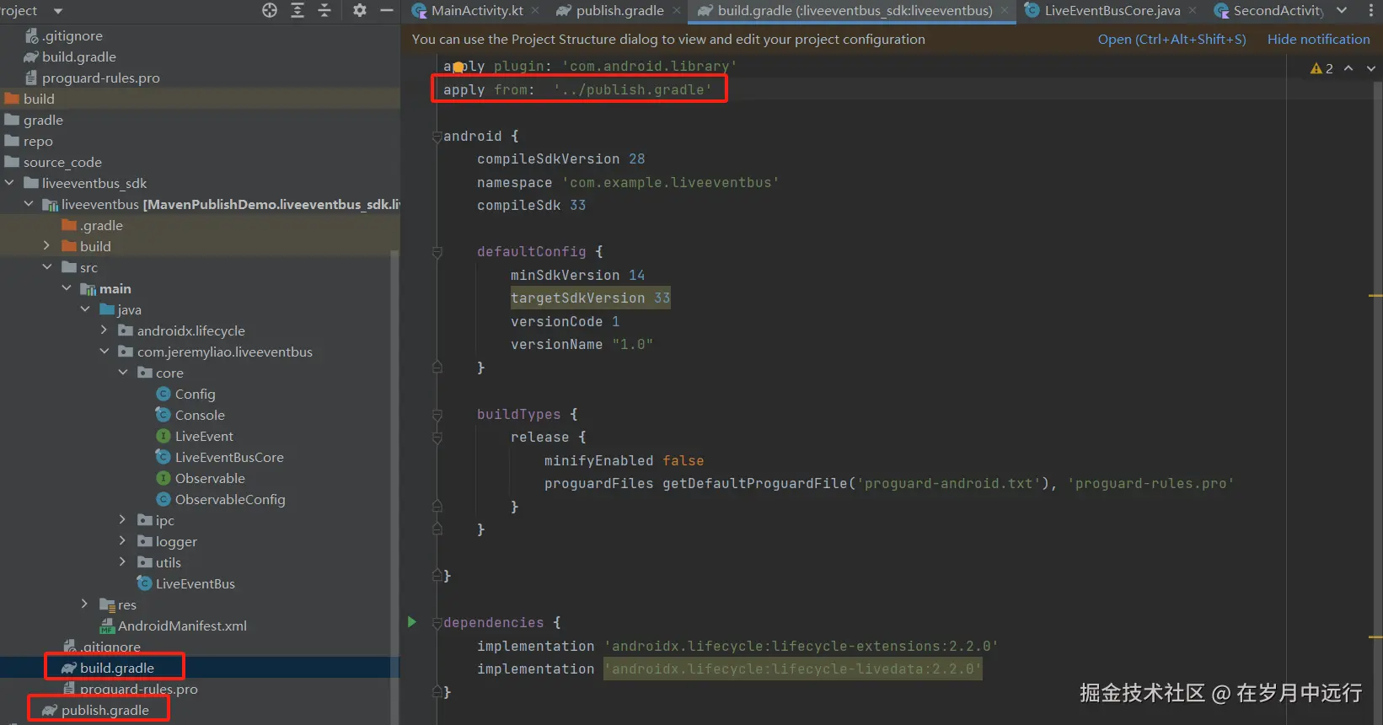
Task: Click the targetSdkVersion 33 code line
Action: (590, 298)
